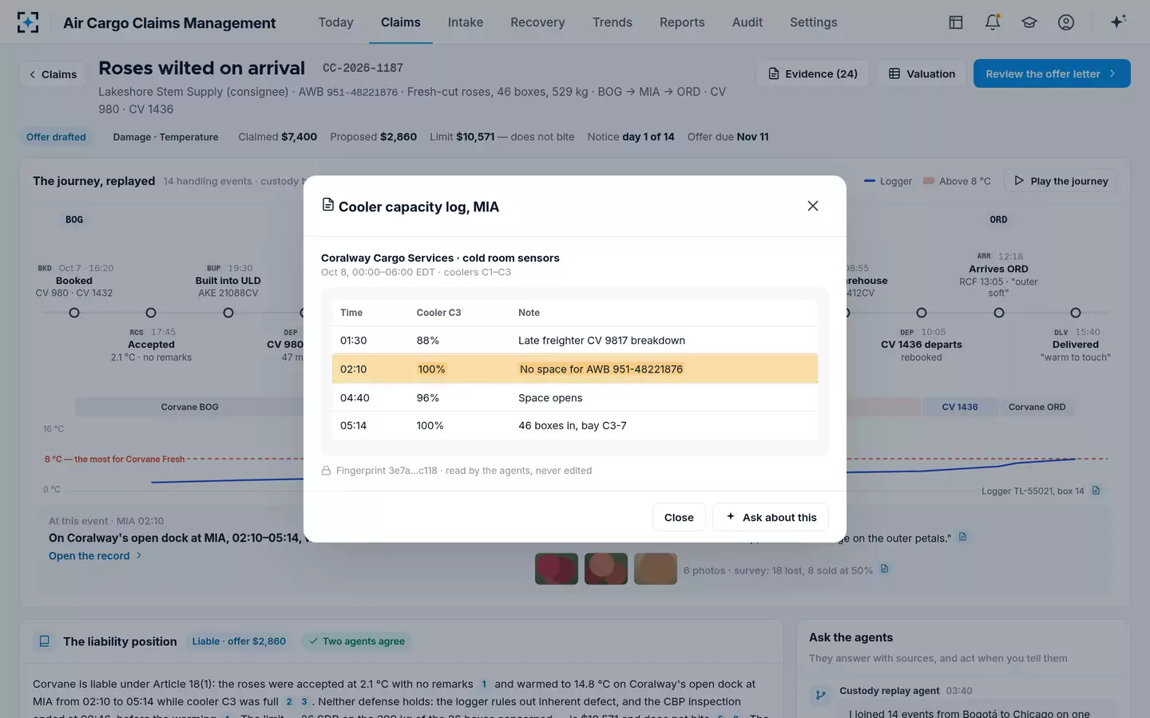
Task: Play the journey replay
Action: (x=1061, y=181)
